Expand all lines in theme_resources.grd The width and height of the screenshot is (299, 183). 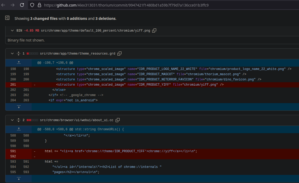click(19, 54)
